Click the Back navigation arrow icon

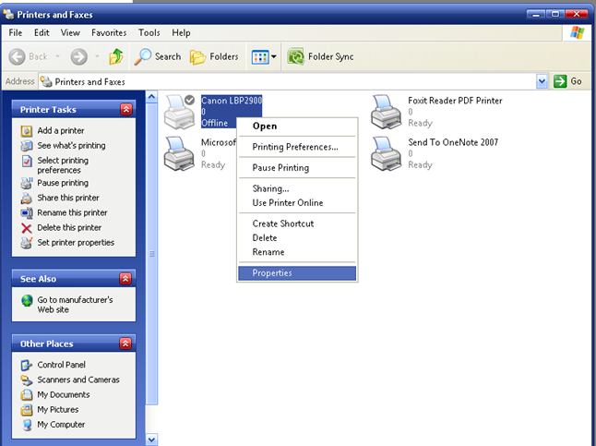[x=18, y=56]
